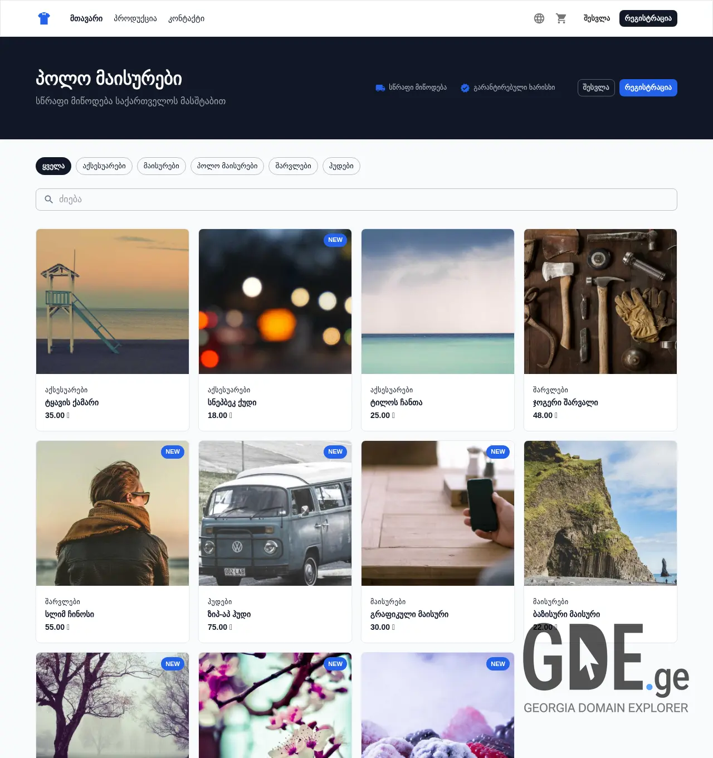The width and height of the screenshot is (713, 758).
Task: Open the სნეპბეკ ქუდი product title
Action: point(232,402)
